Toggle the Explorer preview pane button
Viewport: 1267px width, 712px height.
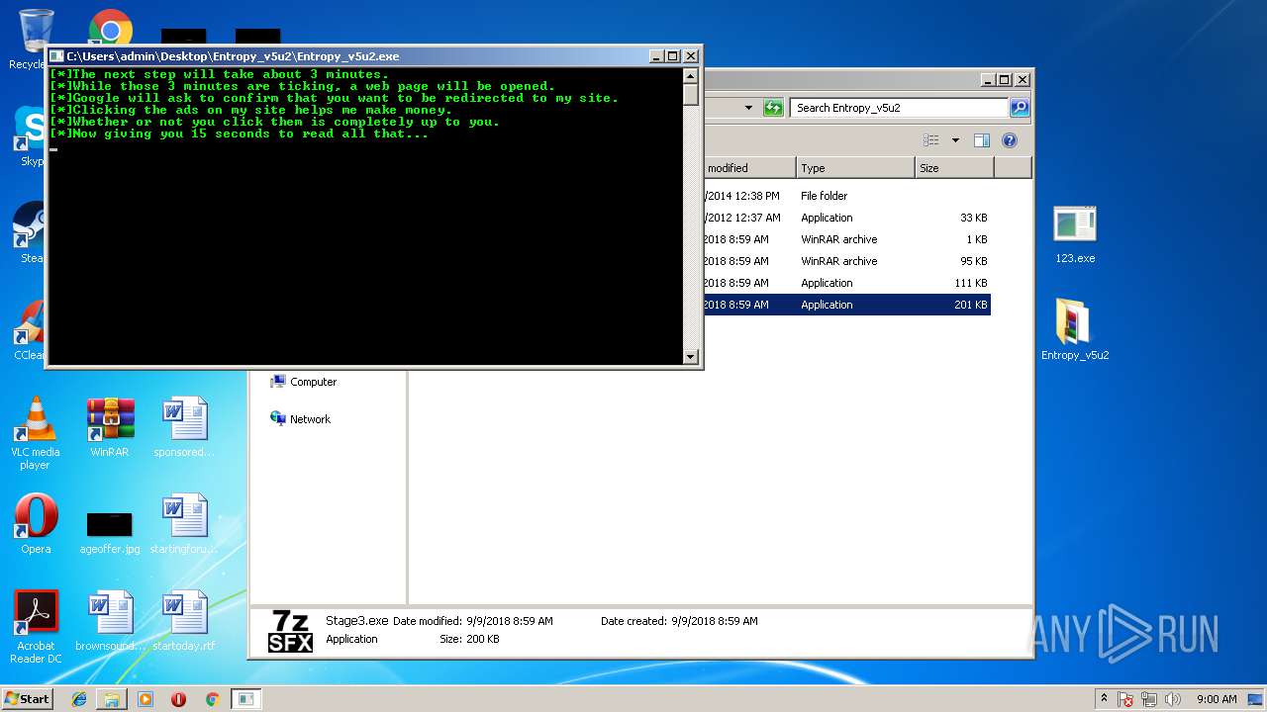(981, 140)
